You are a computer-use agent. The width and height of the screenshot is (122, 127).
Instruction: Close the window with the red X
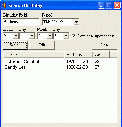[117, 5]
